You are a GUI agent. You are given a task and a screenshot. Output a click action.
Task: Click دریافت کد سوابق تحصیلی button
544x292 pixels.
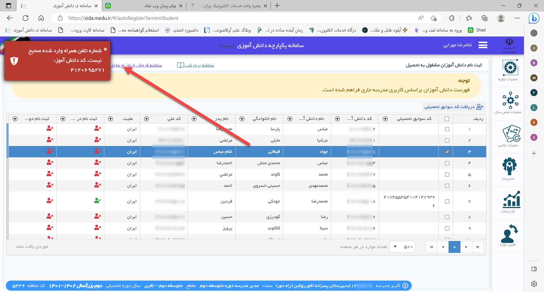(453, 107)
